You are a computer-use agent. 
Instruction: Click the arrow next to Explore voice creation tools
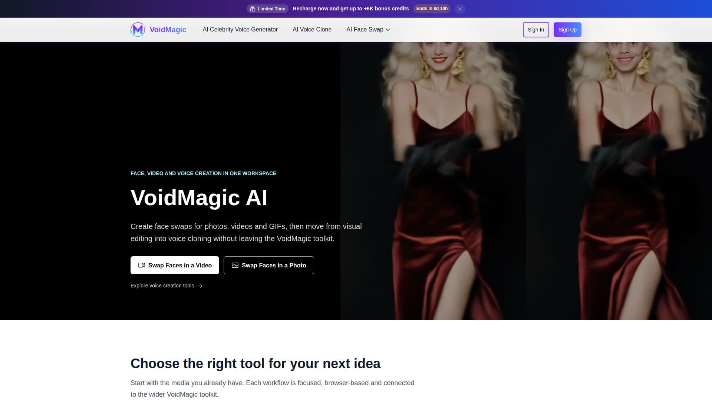[200, 286]
